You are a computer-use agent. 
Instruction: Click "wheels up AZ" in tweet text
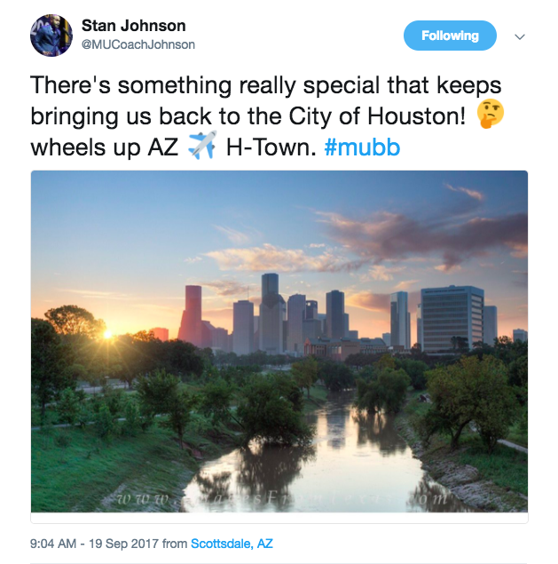tap(104, 148)
